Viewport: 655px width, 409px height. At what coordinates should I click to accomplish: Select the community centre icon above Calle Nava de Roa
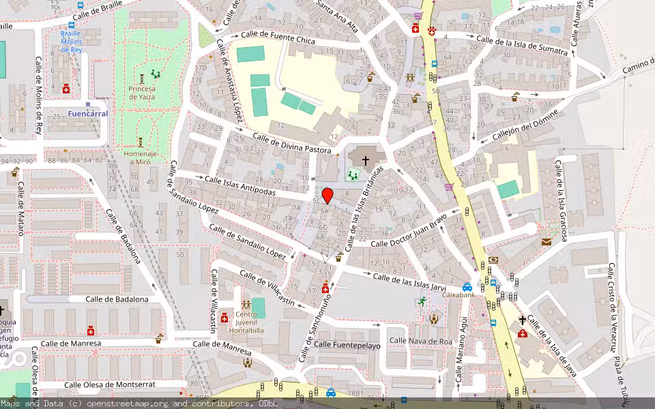(x=434, y=319)
